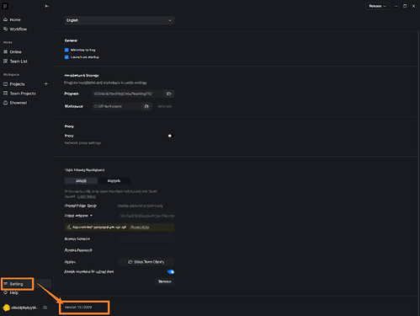Click the Team Library button

146,262
